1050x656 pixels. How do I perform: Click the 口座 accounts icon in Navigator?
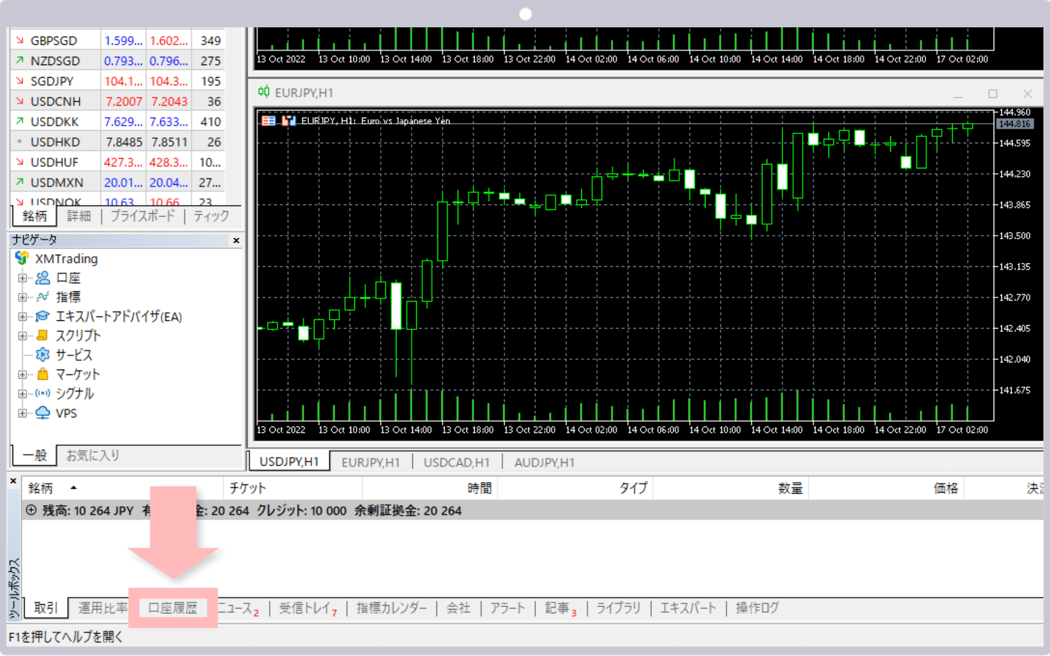point(43,278)
